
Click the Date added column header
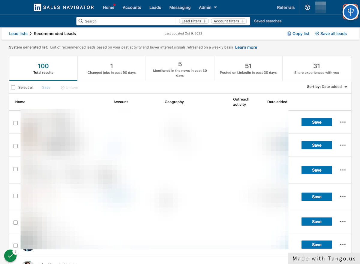277,102
